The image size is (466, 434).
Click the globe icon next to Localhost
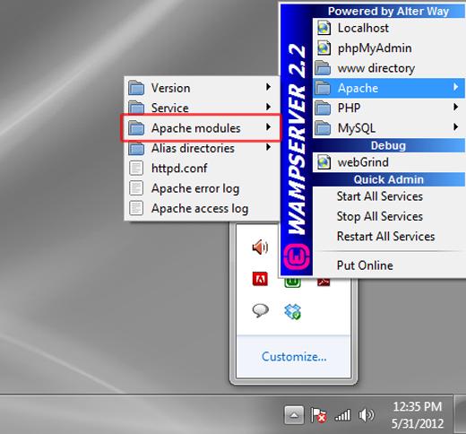pos(324,28)
